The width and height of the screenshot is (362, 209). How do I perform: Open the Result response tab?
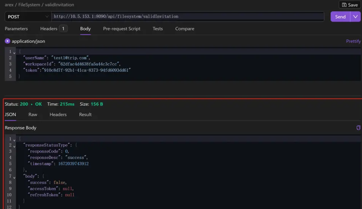coord(85,115)
